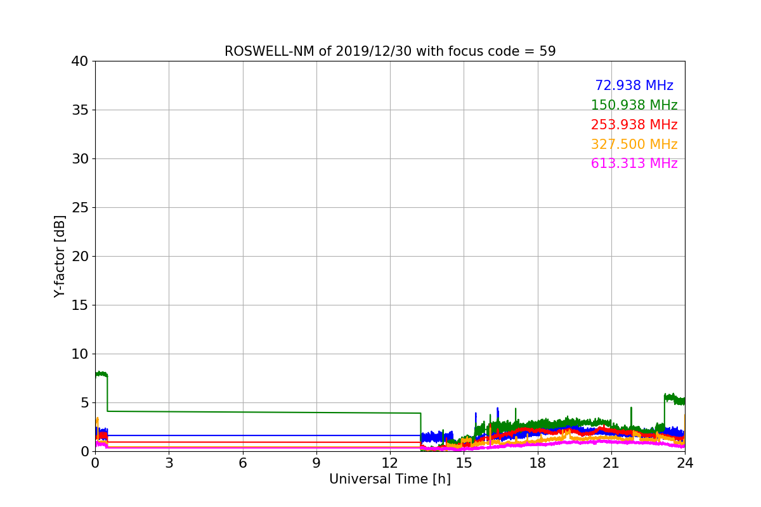Click the y-axis tick label 25
761x507 pixels.
[x=80, y=208]
